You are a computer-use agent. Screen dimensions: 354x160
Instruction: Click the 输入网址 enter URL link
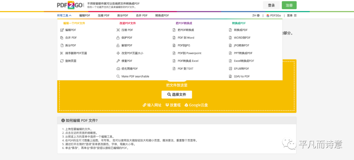pyautogui.click(x=152, y=105)
